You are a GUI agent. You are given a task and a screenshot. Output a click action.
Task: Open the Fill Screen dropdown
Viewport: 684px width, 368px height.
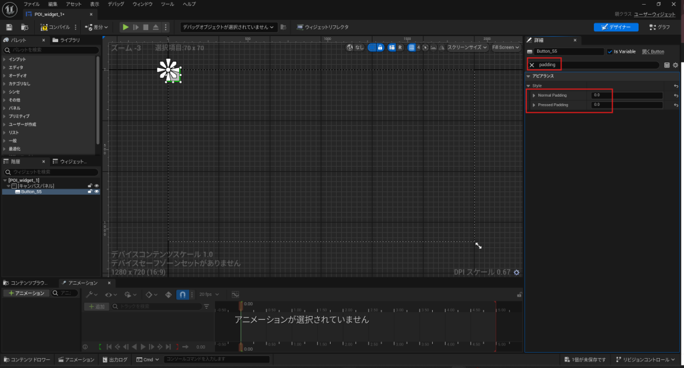(505, 47)
